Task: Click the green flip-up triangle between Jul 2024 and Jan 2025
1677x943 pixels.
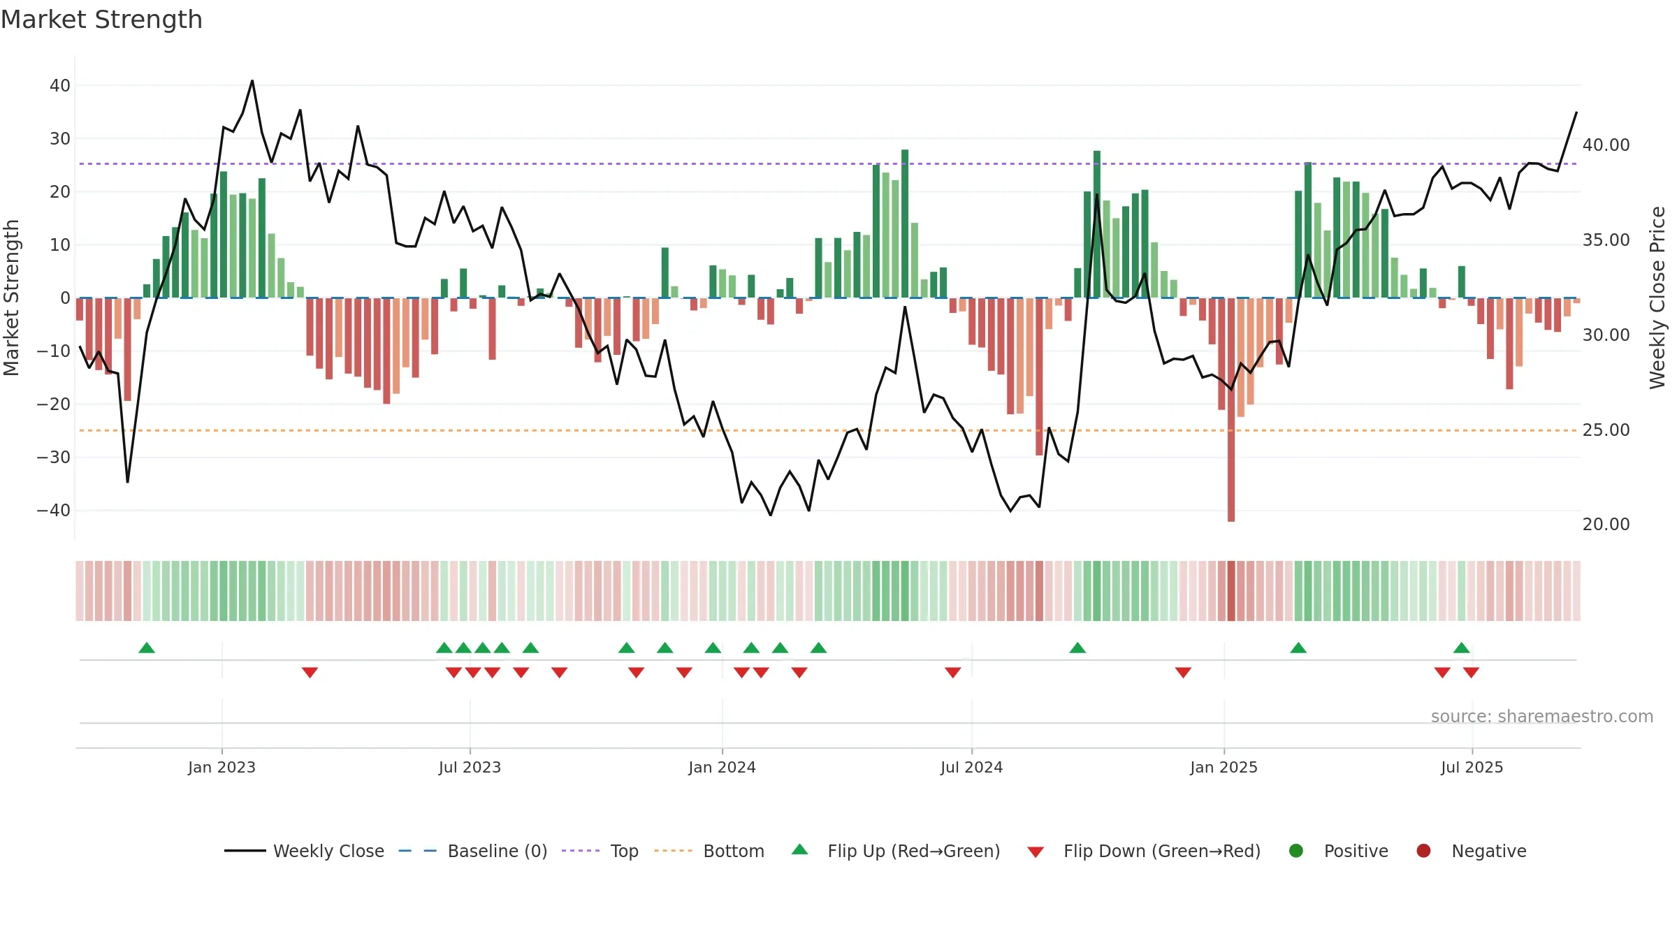Action: click(1077, 648)
